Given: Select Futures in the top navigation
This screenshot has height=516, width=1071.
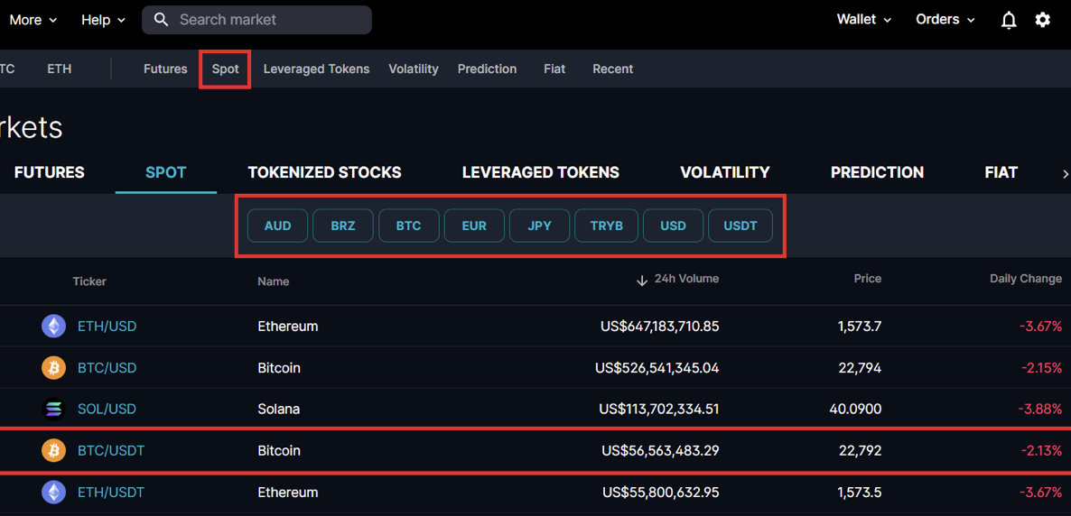Looking at the screenshot, I should pyautogui.click(x=165, y=69).
